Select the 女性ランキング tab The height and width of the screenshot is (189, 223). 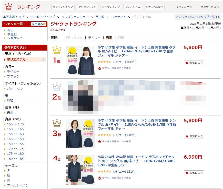tap(111, 7)
